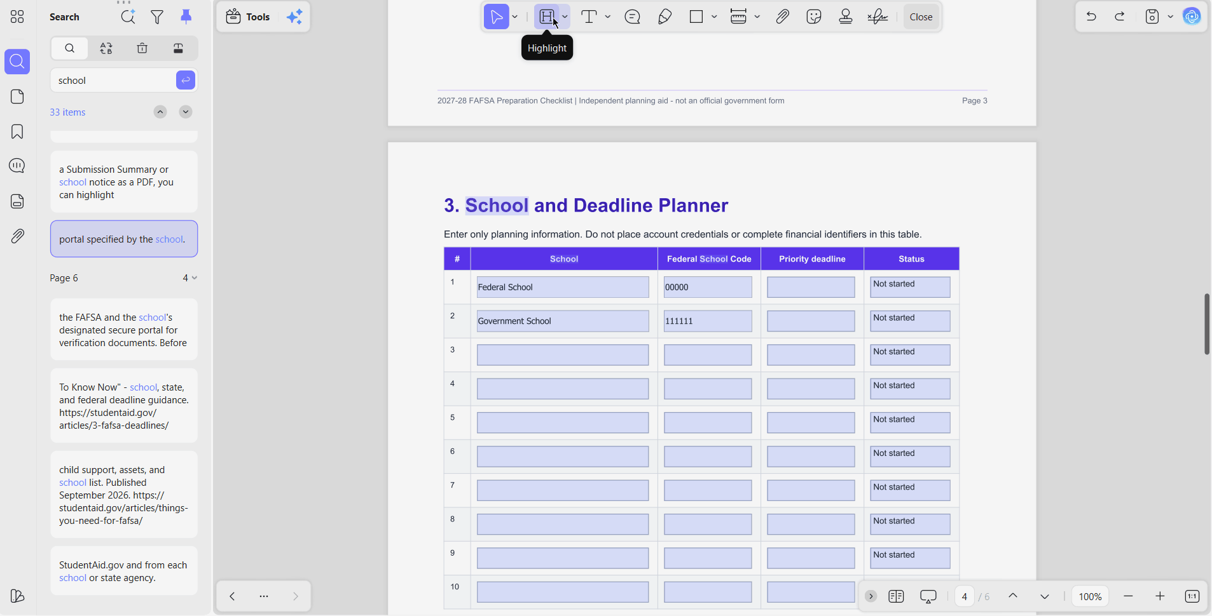Click the save icon in the top-right toolbar
The height and width of the screenshot is (616, 1212).
(1152, 17)
